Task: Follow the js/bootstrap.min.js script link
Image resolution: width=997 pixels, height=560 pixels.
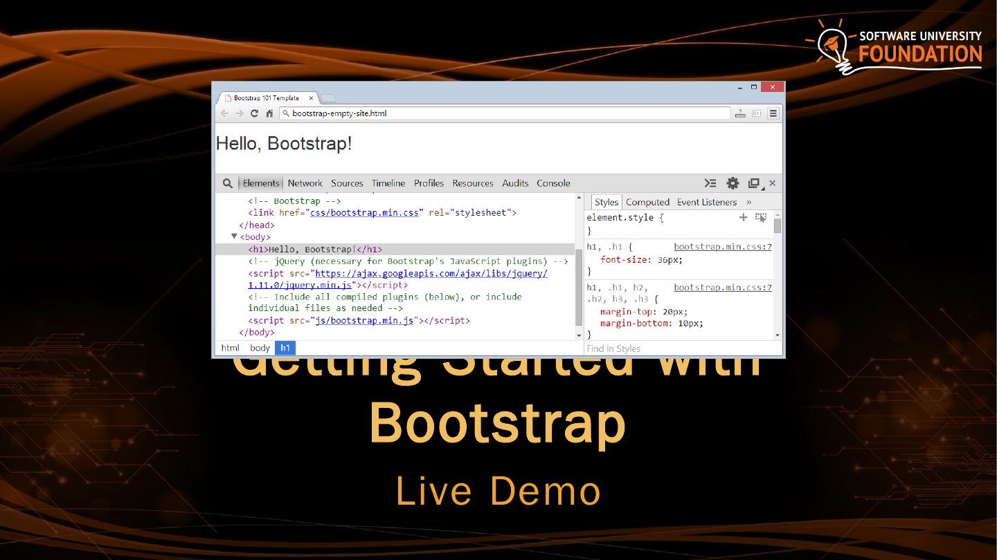Action: 364,320
